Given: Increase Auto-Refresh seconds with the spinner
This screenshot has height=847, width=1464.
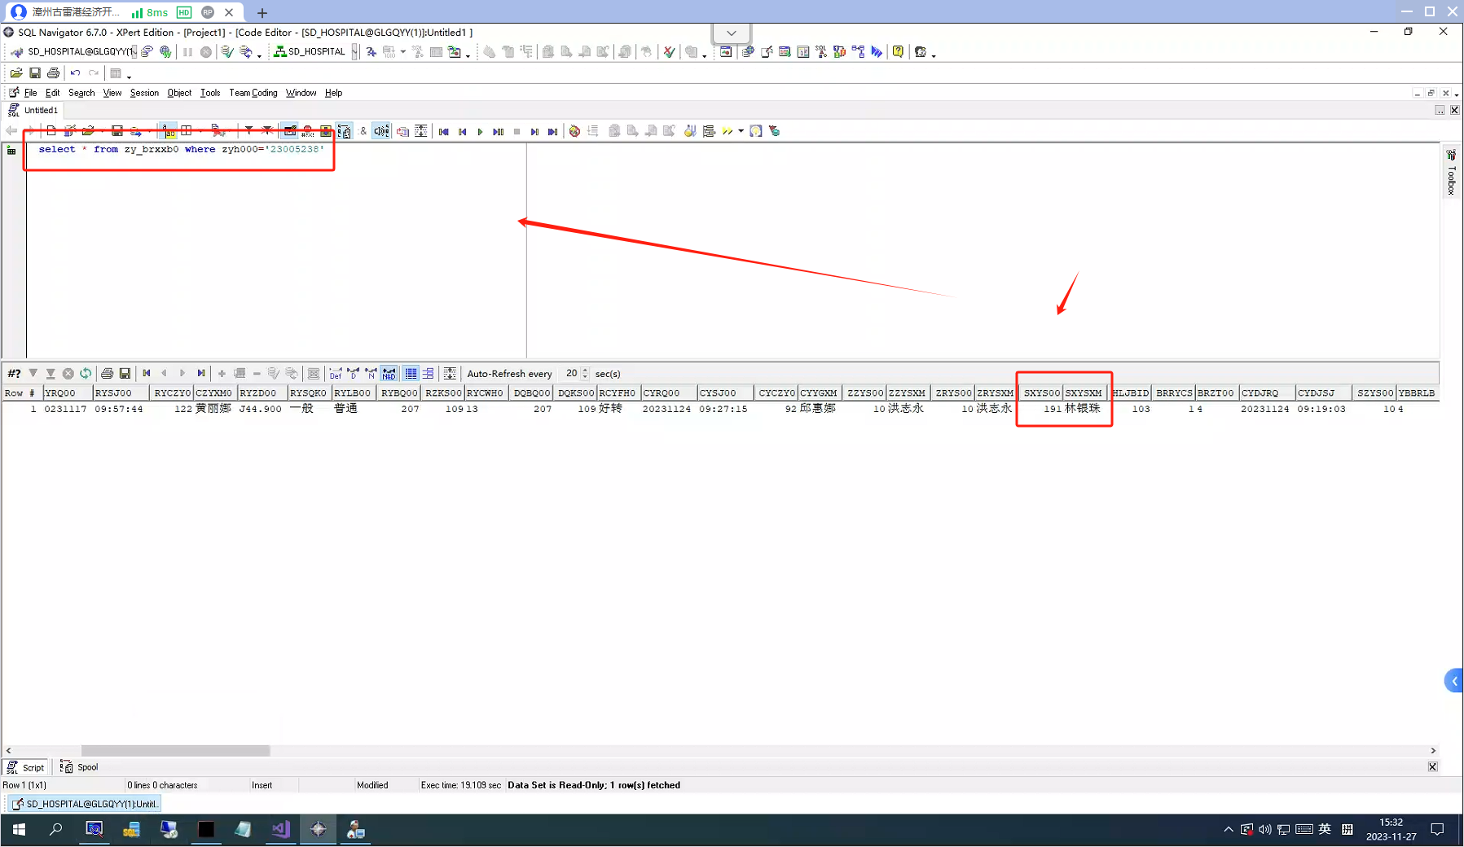Looking at the screenshot, I should click(585, 371).
